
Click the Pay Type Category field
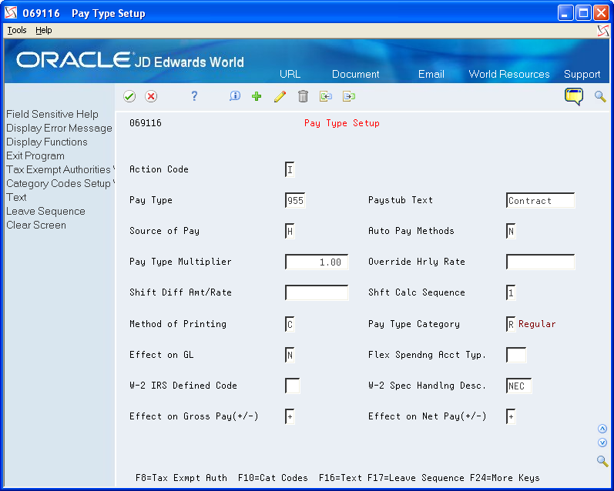(x=511, y=324)
